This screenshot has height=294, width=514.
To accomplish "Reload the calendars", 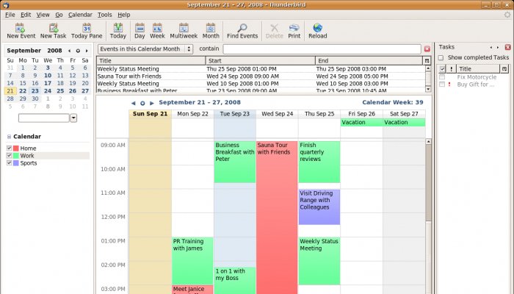I will (317, 31).
